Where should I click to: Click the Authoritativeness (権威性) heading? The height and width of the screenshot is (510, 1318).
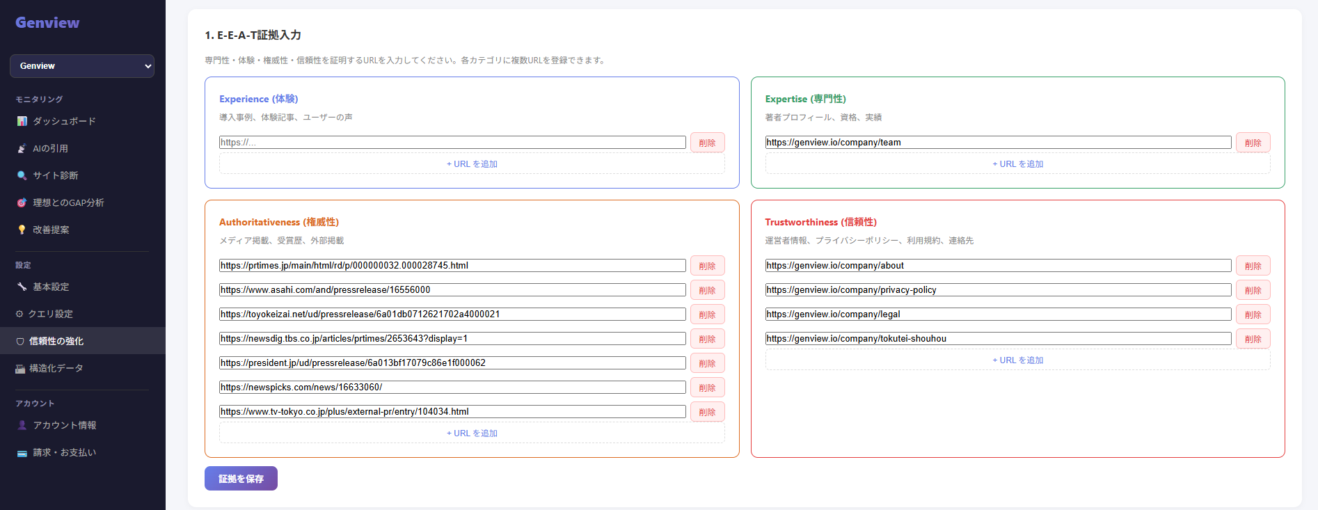click(x=279, y=222)
